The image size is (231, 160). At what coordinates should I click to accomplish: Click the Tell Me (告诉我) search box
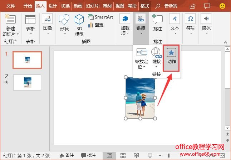tap(167, 6)
